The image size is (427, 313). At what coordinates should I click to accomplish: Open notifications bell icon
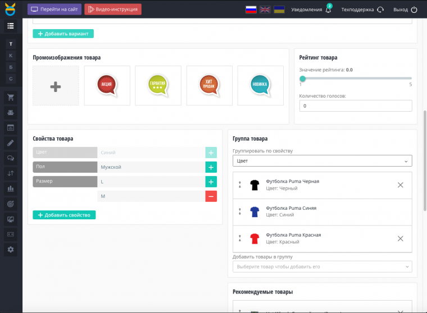(328, 10)
